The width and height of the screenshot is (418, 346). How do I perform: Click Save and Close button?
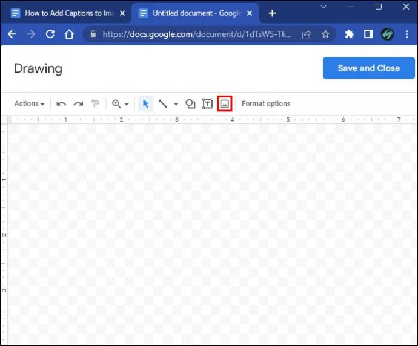coord(369,68)
